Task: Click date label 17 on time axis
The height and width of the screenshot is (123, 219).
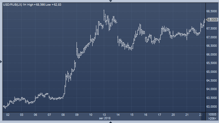Action: pyautogui.click(x=159, y=115)
